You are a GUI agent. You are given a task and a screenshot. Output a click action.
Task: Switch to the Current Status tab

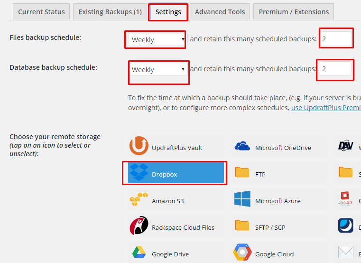[x=41, y=12]
